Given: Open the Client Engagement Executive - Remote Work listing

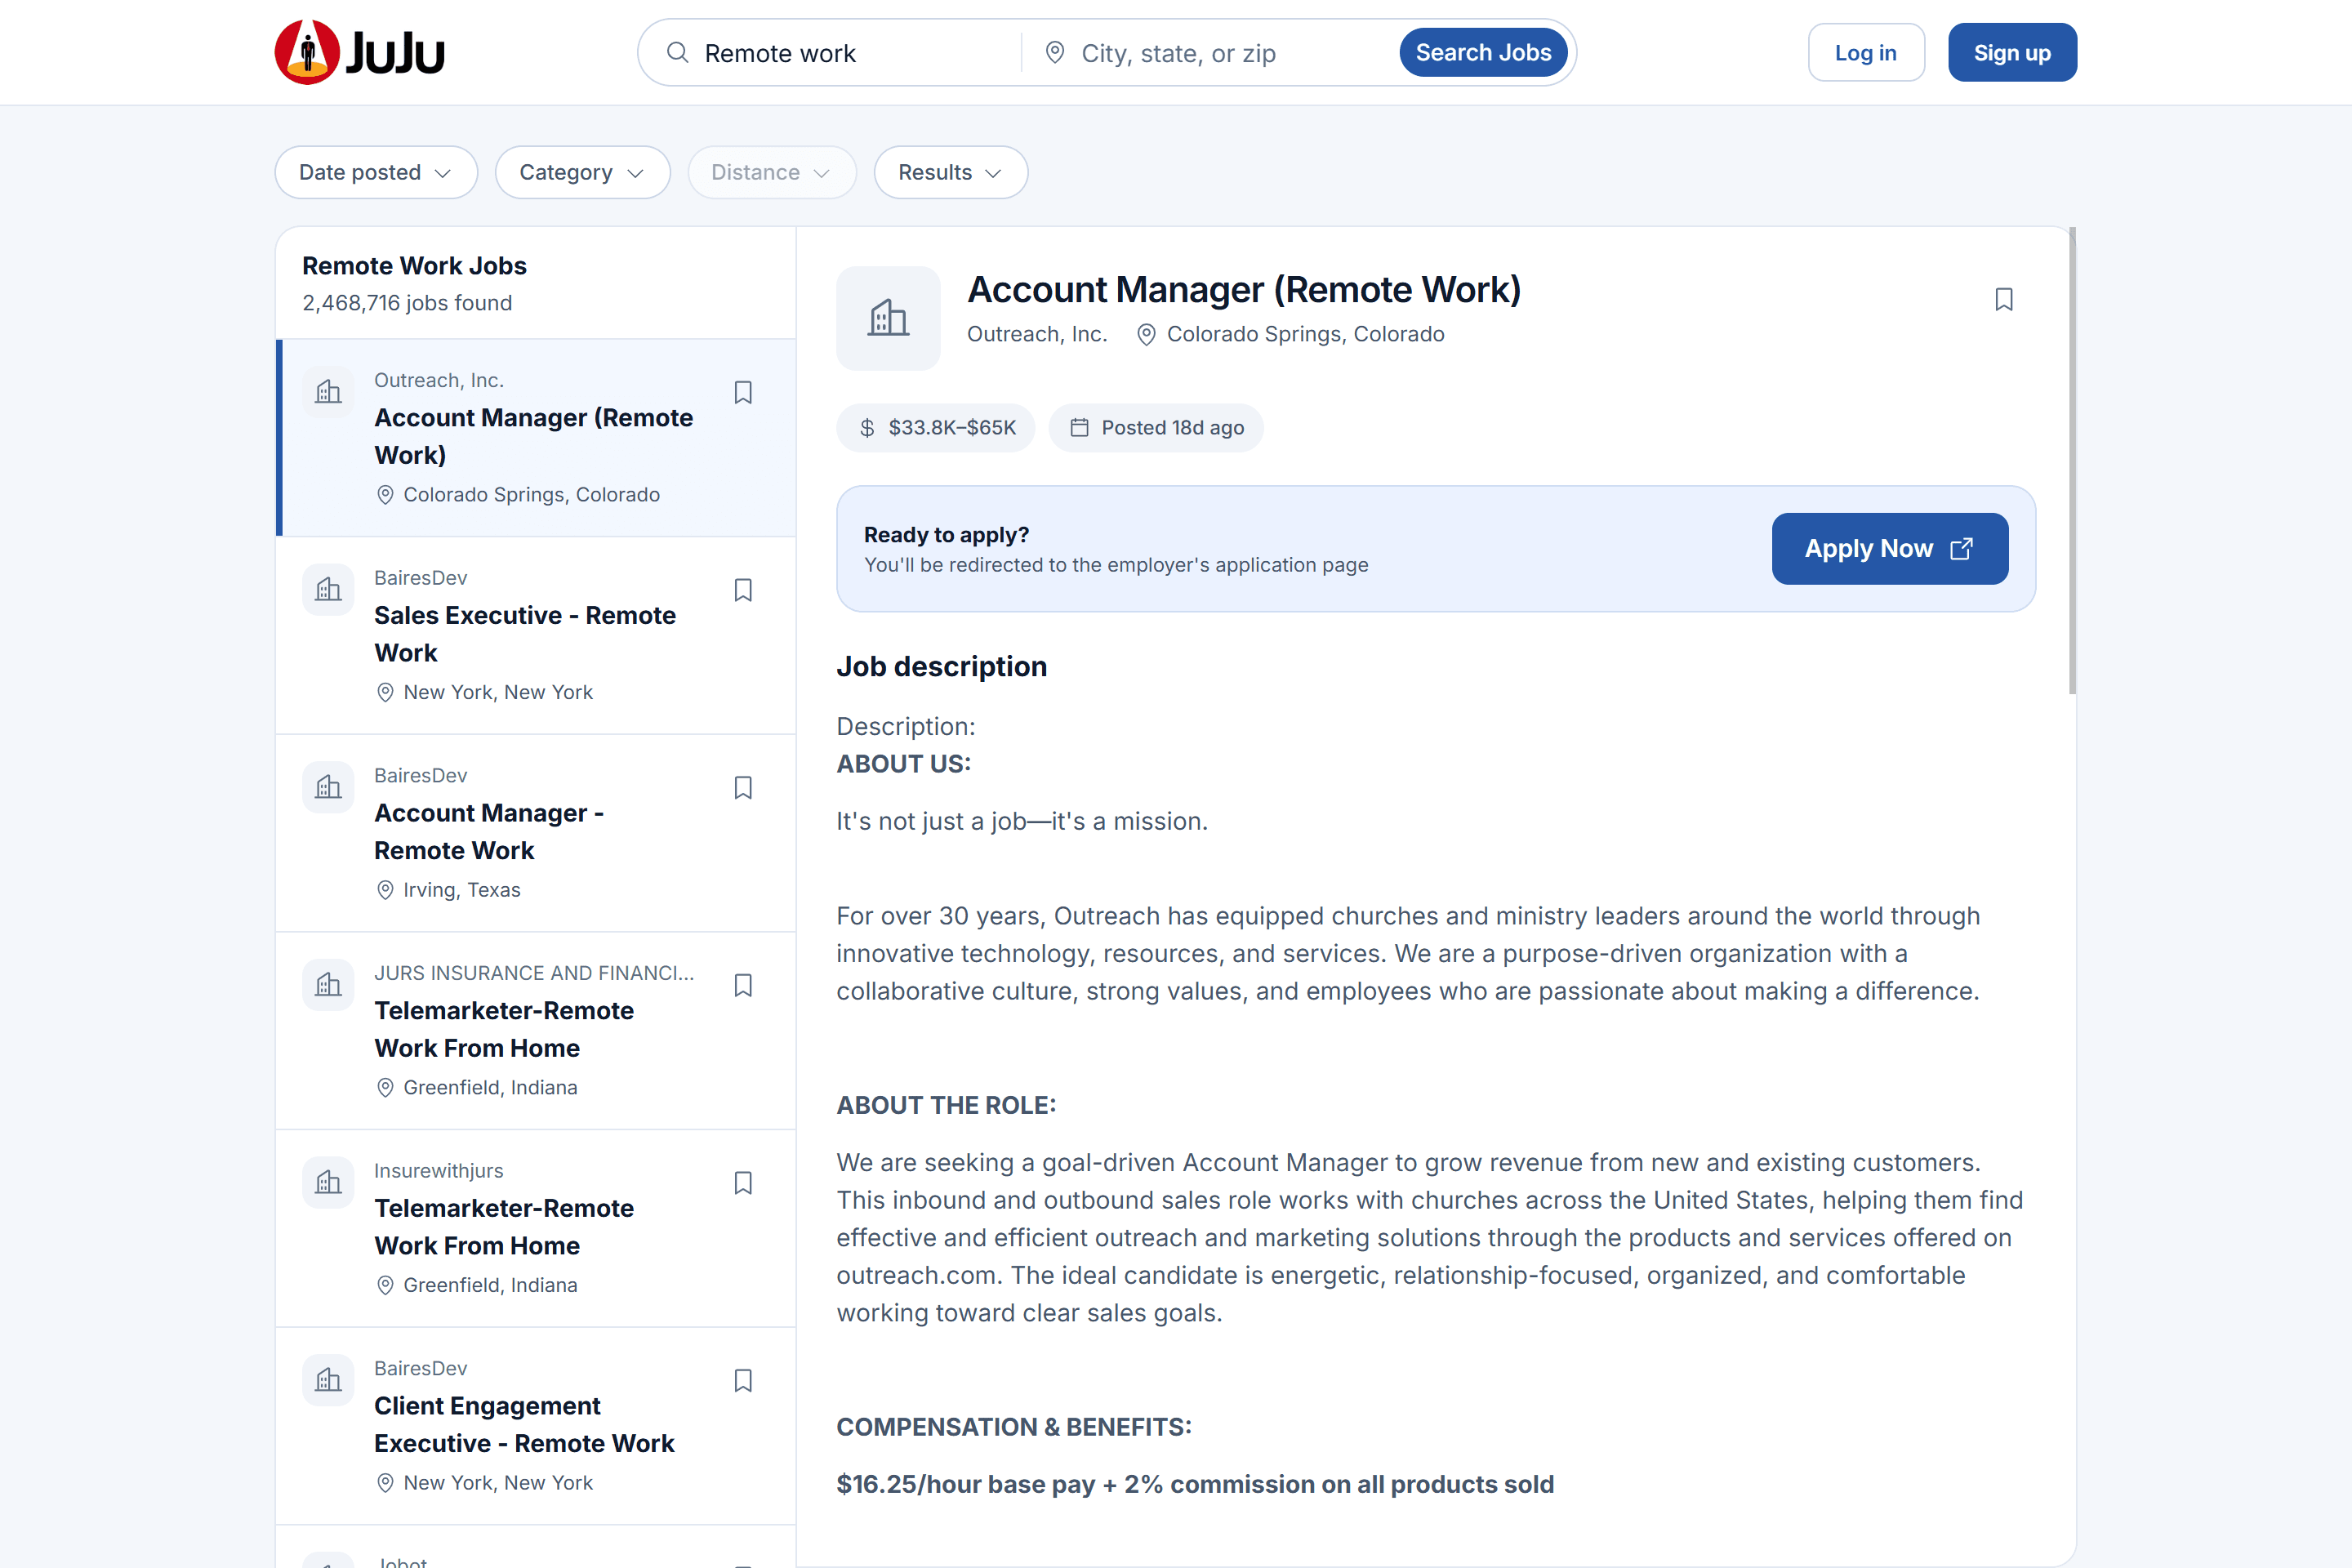Looking at the screenshot, I should tap(535, 1426).
